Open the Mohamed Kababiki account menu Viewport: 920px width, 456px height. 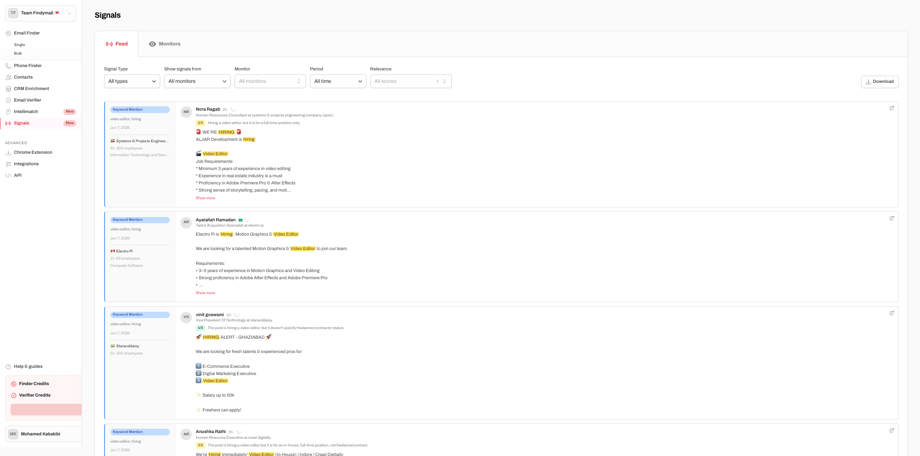43,434
